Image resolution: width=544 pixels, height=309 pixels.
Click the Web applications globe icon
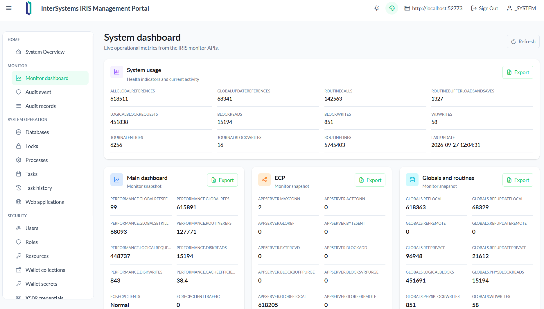[x=19, y=202]
